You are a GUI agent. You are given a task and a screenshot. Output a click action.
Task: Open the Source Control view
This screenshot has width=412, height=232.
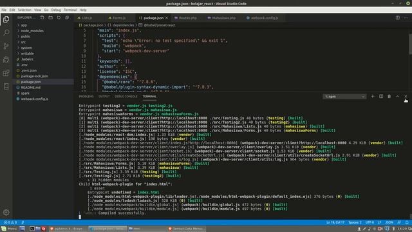pyautogui.click(x=6, y=46)
